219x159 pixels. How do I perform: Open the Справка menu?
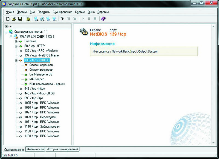click(x=103, y=12)
